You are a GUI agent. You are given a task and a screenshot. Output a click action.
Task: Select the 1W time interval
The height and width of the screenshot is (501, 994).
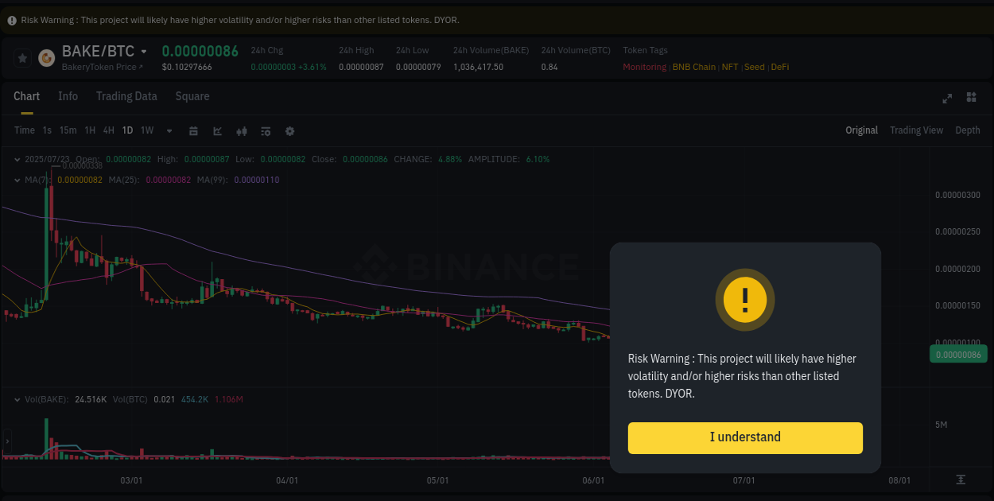(146, 130)
